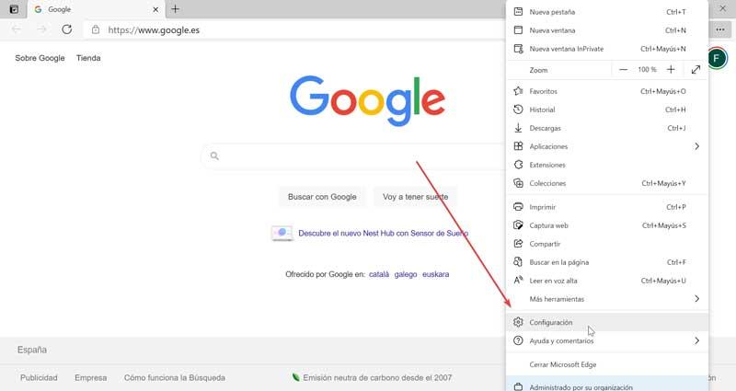The width and height of the screenshot is (736, 391).
Task: Click Buscar con Google button
Action: (322, 197)
